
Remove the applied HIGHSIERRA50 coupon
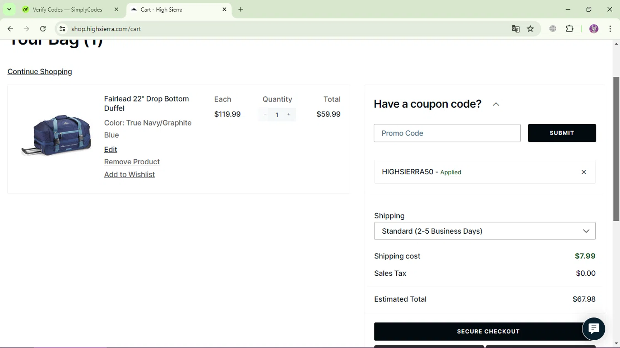point(584,172)
